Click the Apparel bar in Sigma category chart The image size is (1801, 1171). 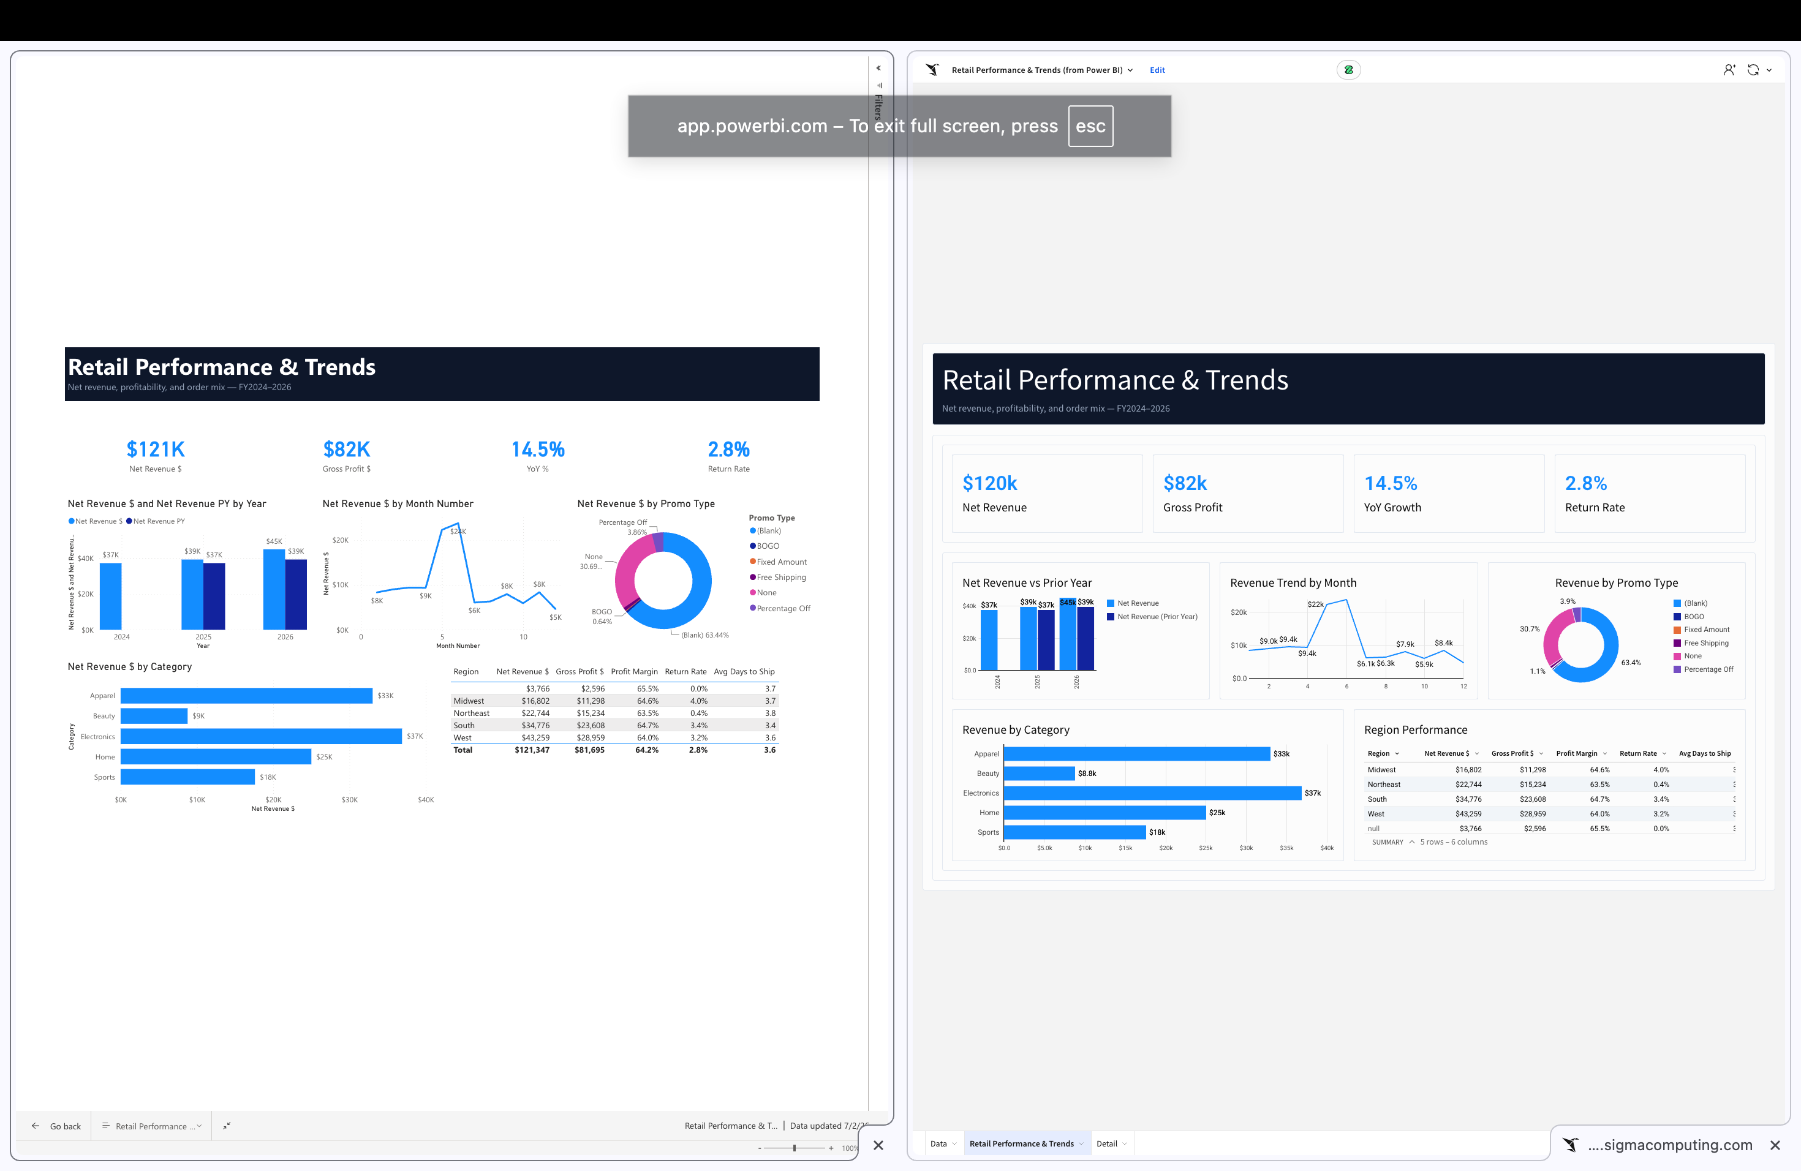click(1136, 753)
